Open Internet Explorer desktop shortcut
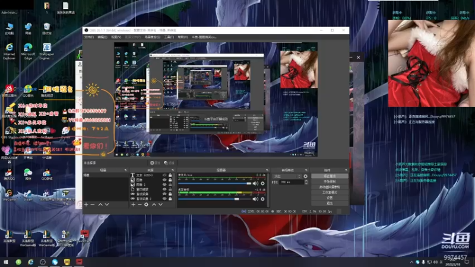Viewport: 475px width, 267px height. (x=9, y=51)
